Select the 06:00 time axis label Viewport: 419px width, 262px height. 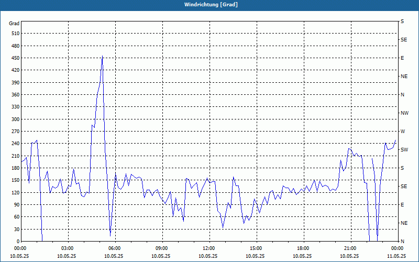point(115,248)
